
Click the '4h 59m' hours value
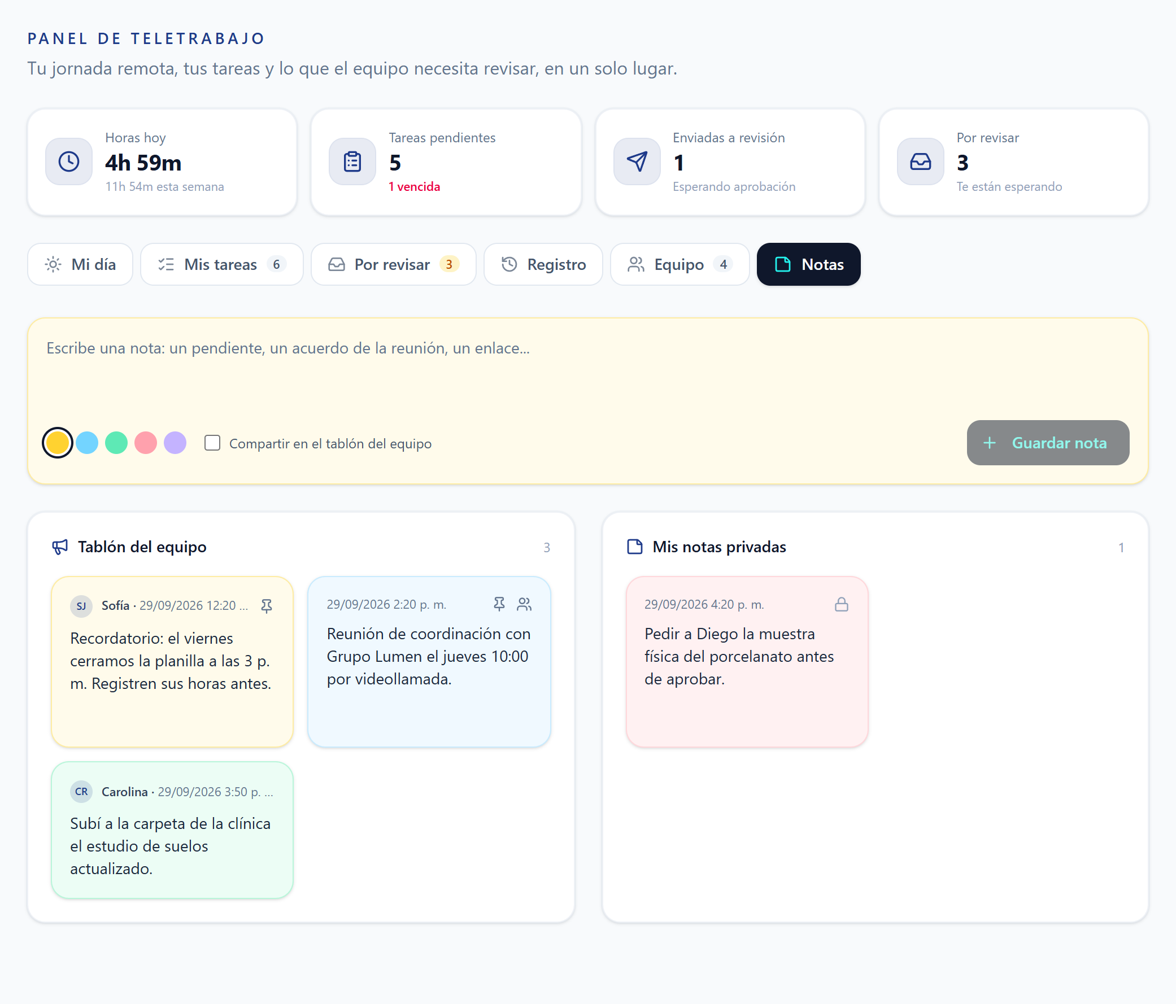(x=143, y=163)
